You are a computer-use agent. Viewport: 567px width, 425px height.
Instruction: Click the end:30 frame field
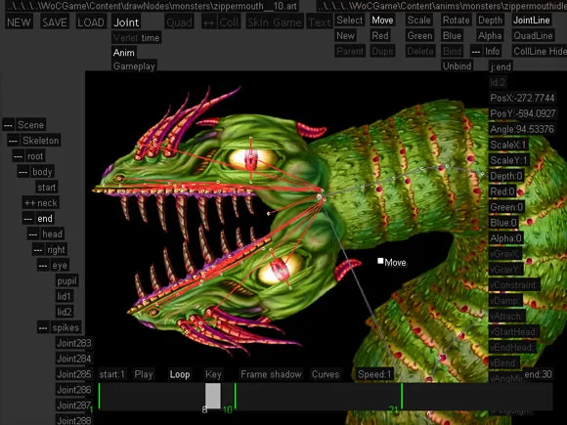(x=538, y=374)
